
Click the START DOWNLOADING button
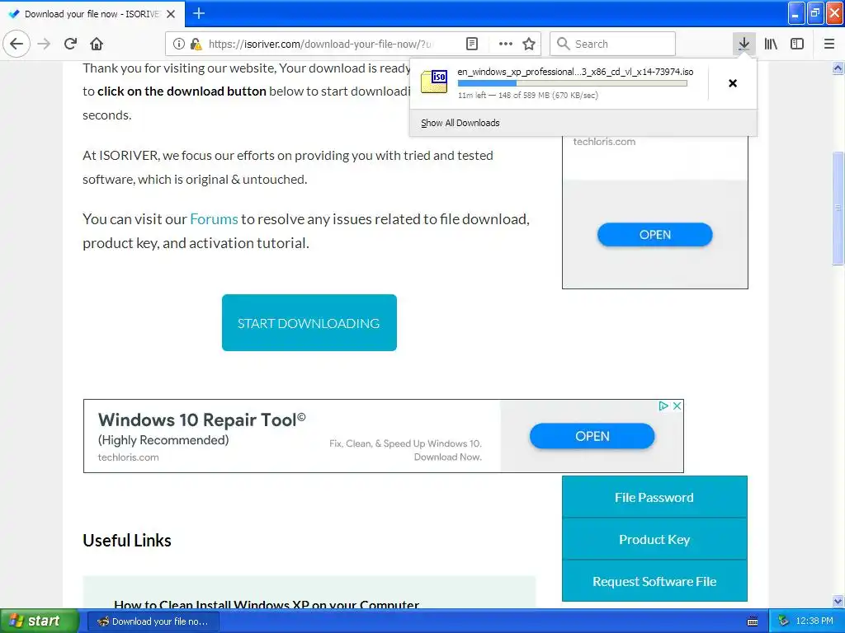309,322
